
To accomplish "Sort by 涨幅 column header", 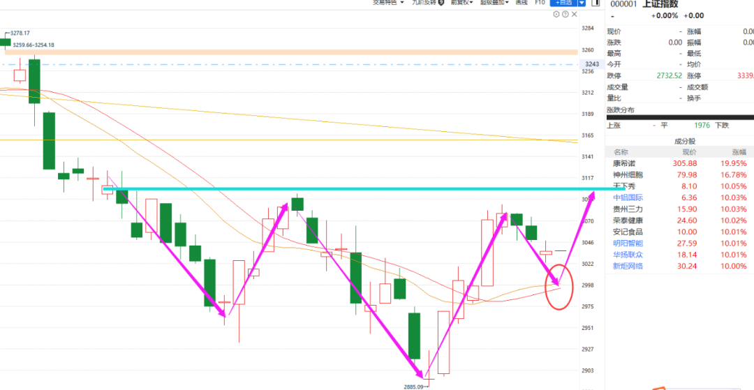I will pos(739,152).
